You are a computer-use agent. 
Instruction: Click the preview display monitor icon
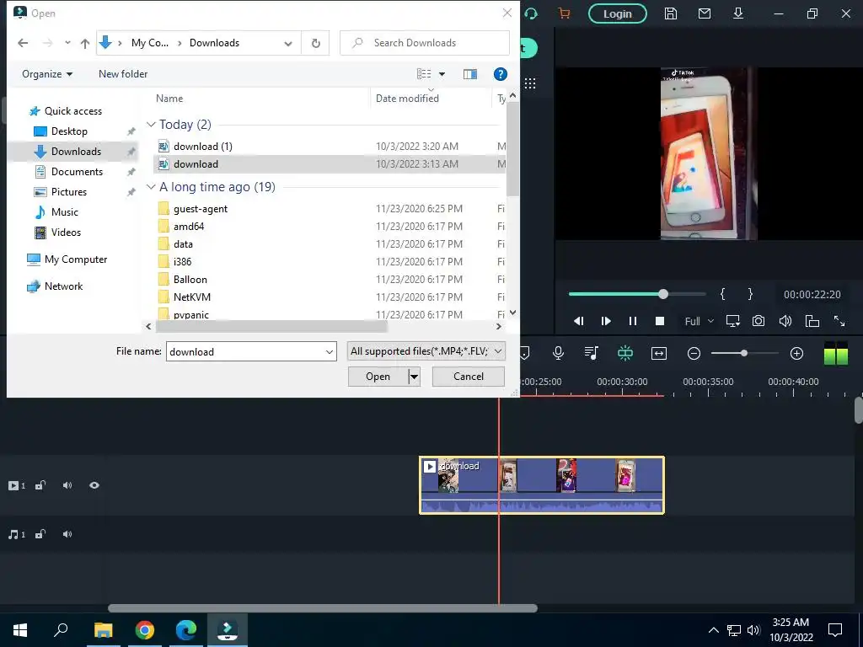732,321
